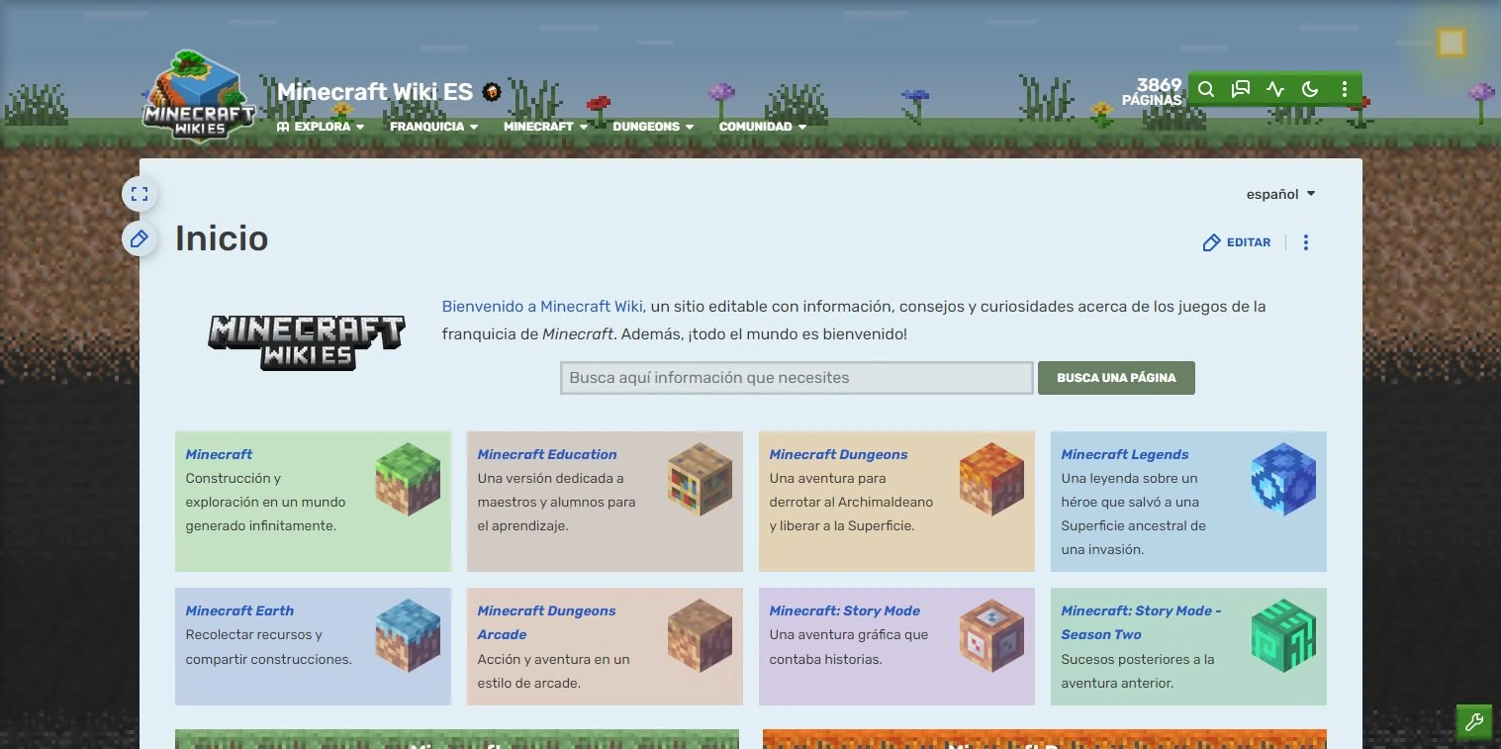
Task: Click the EDITAR button
Action: click(x=1237, y=242)
